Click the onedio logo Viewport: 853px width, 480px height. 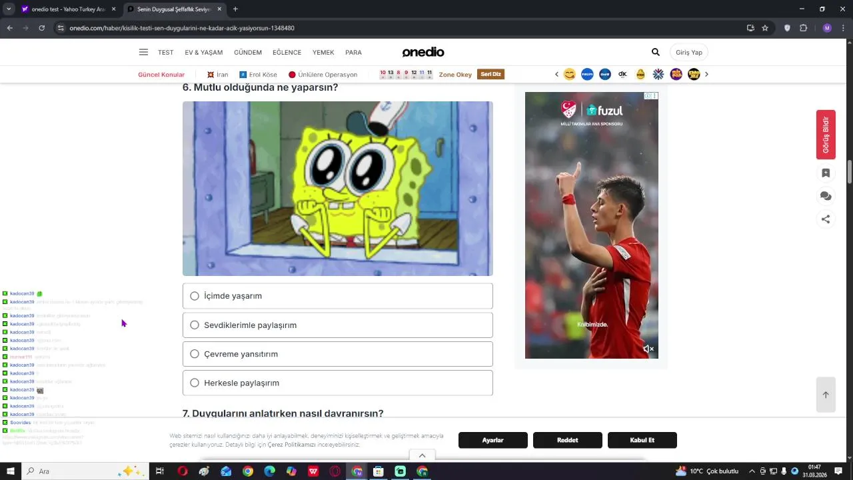pyautogui.click(x=423, y=52)
